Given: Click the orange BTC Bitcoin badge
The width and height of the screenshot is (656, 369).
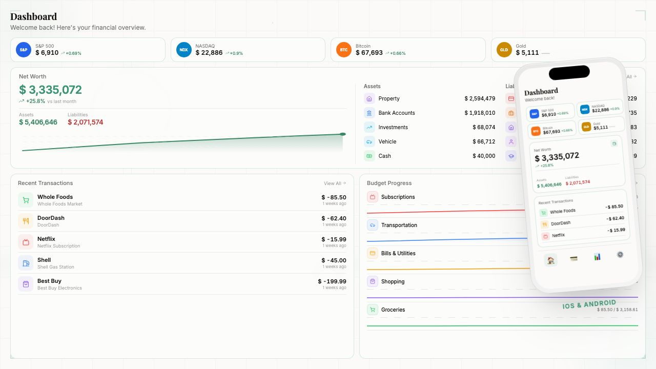Looking at the screenshot, I should tap(344, 50).
